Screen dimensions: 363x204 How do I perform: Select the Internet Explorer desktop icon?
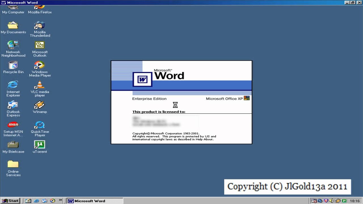click(x=13, y=89)
